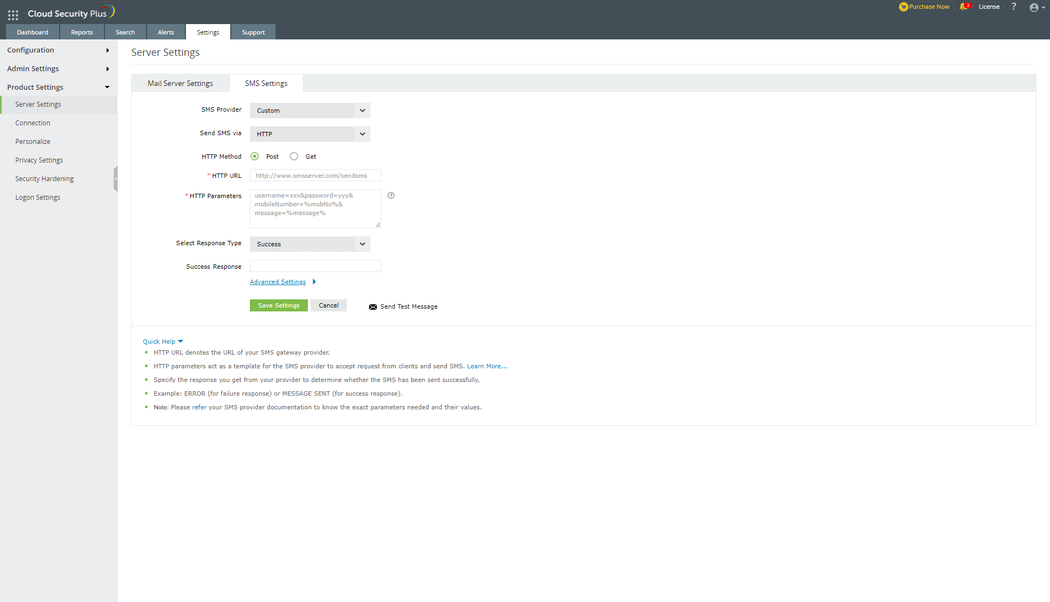The image size is (1050, 602).
Task: Open the Advanced Settings link
Action: click(x=278, y=282)
